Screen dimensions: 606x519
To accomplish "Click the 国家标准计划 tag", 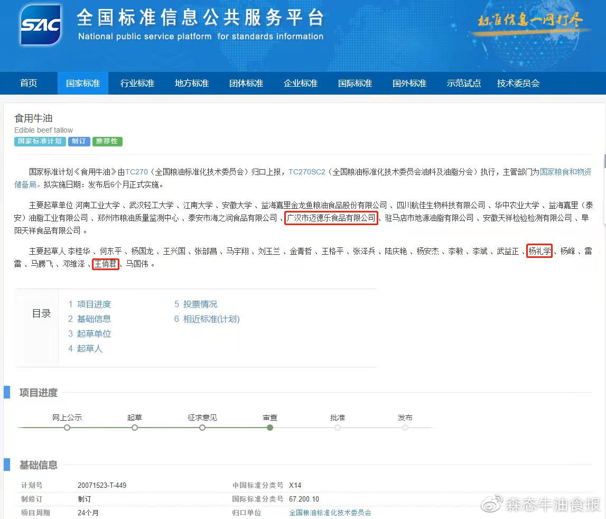I will coord(40,141).
